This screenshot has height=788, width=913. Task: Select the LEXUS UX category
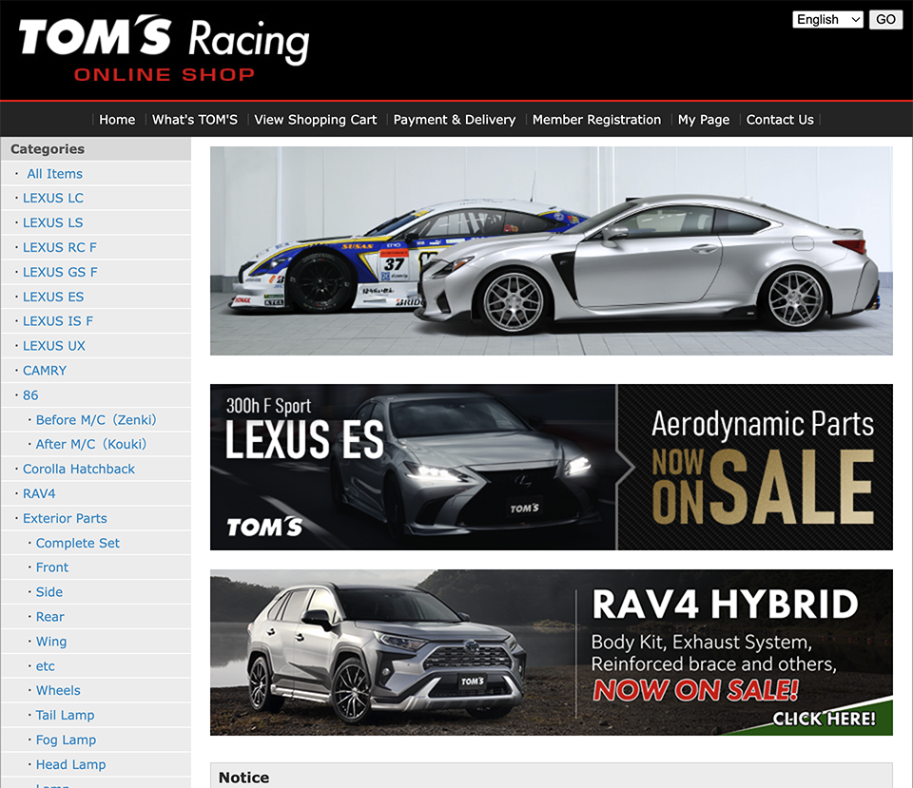point(54,346)
